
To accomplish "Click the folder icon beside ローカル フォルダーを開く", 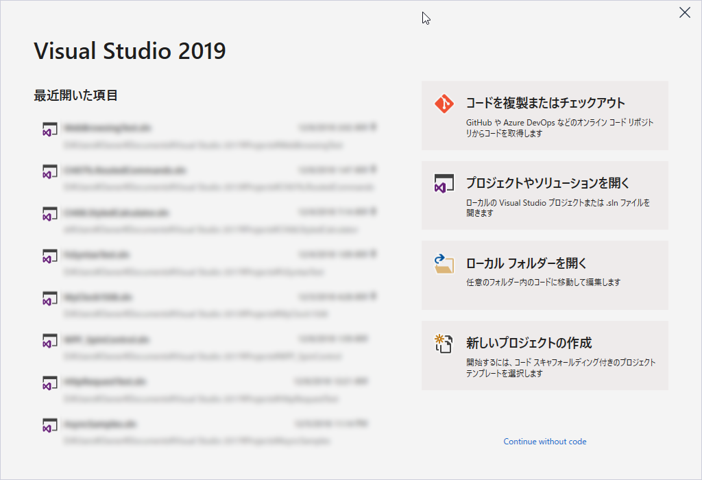I will [x=444, y=264].
